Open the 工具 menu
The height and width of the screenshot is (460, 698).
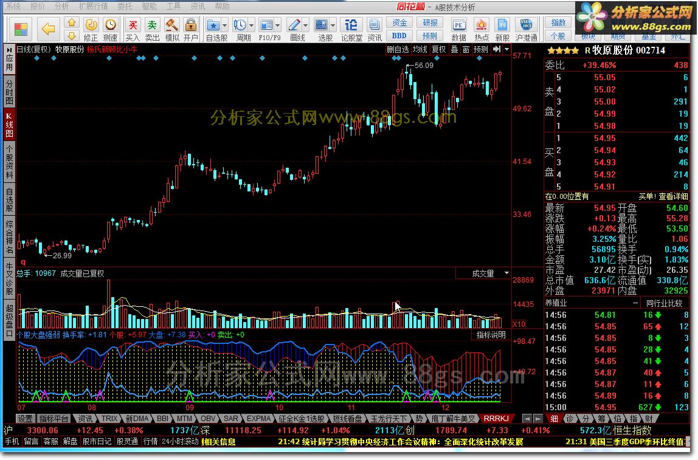point(173,6)
